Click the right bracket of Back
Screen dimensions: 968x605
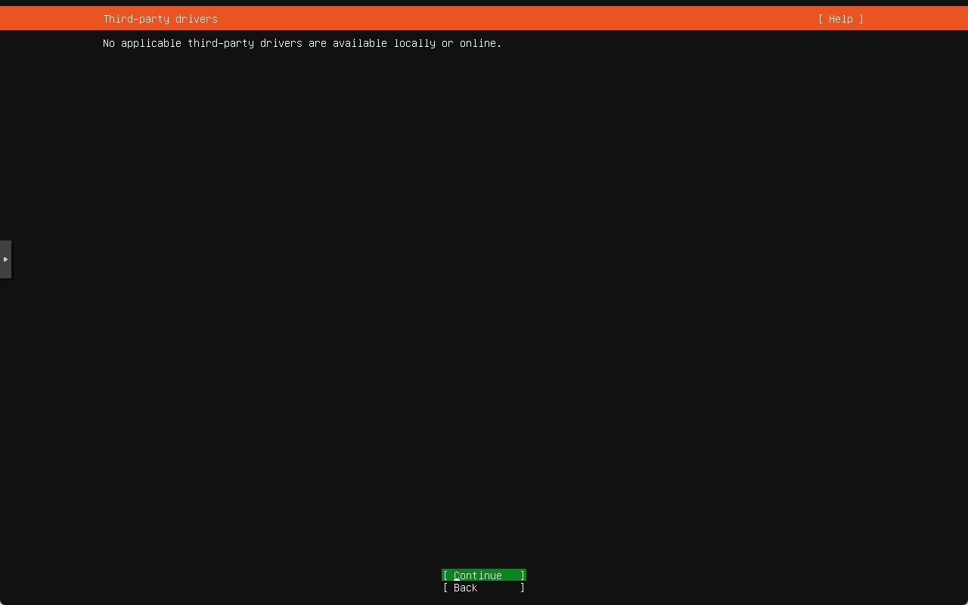coord(522,588)
